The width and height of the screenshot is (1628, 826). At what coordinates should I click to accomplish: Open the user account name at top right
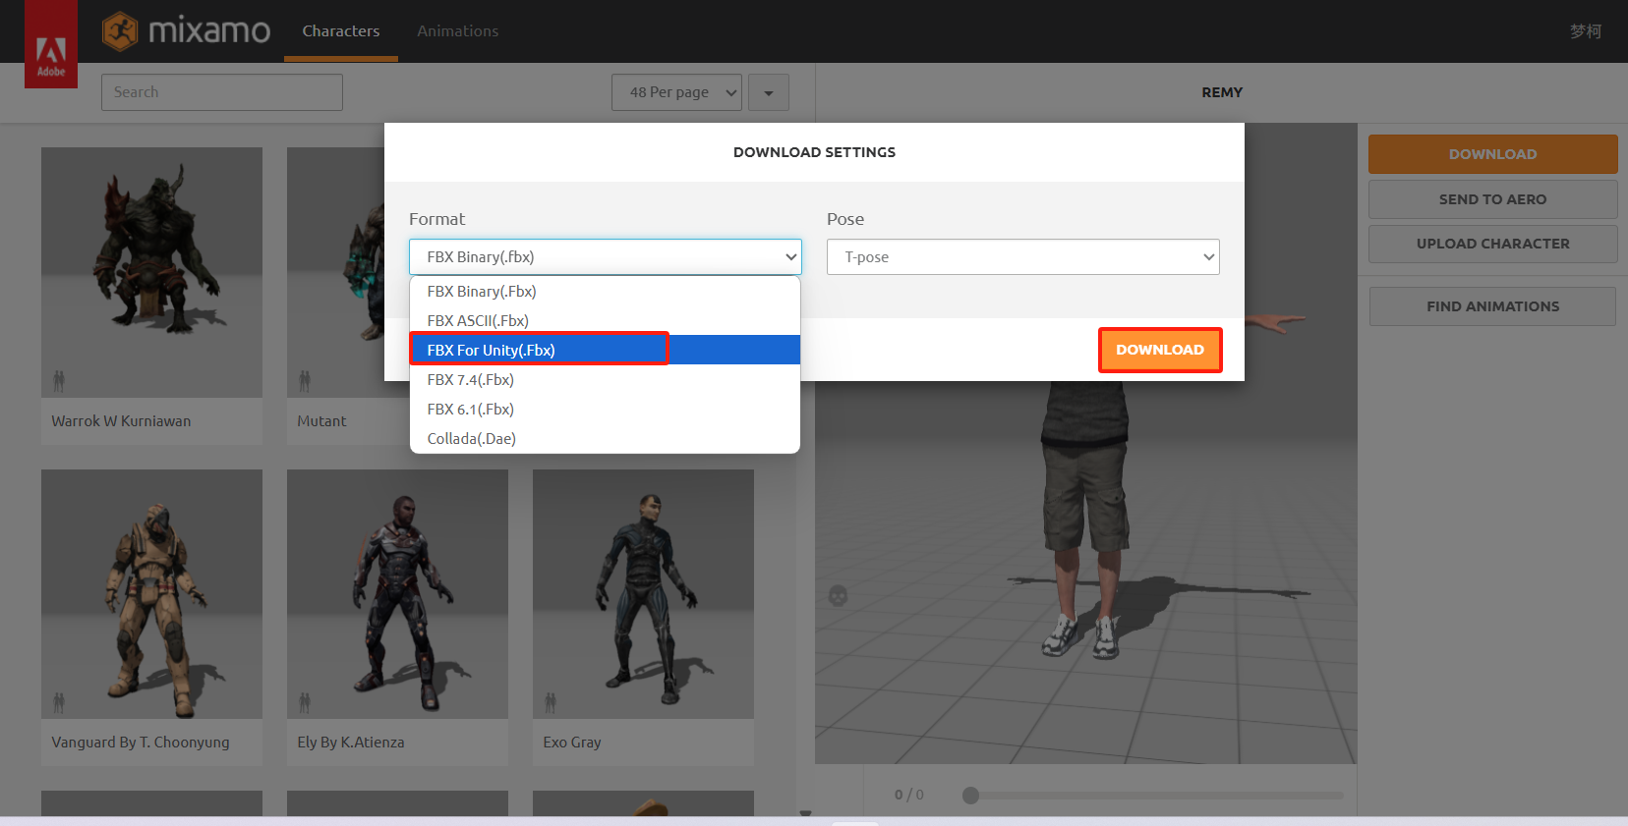point(1585,31)
